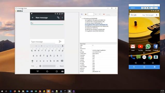Select MultiAutoCompleteTextView:To tree row
This screenshot has width=165, height=93.
[97, 26]
